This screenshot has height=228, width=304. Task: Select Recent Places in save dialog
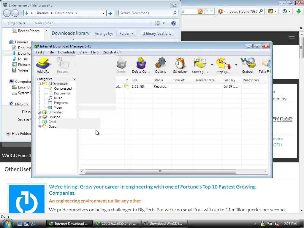coord(26,31)
